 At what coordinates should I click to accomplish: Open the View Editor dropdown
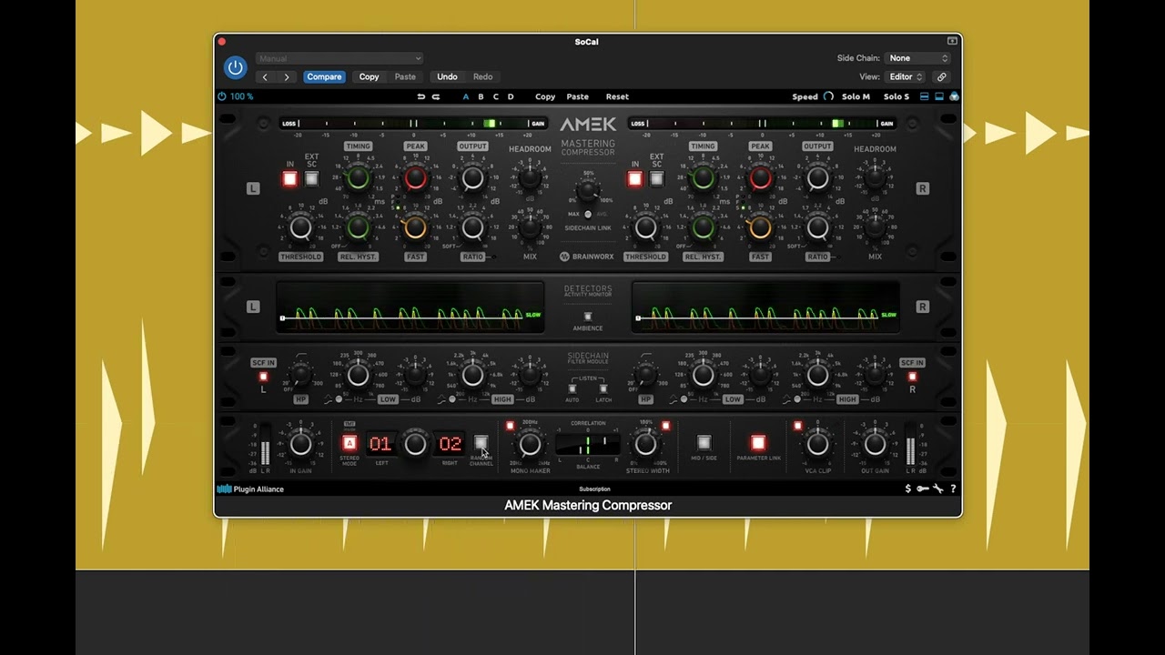click(907, 77)
